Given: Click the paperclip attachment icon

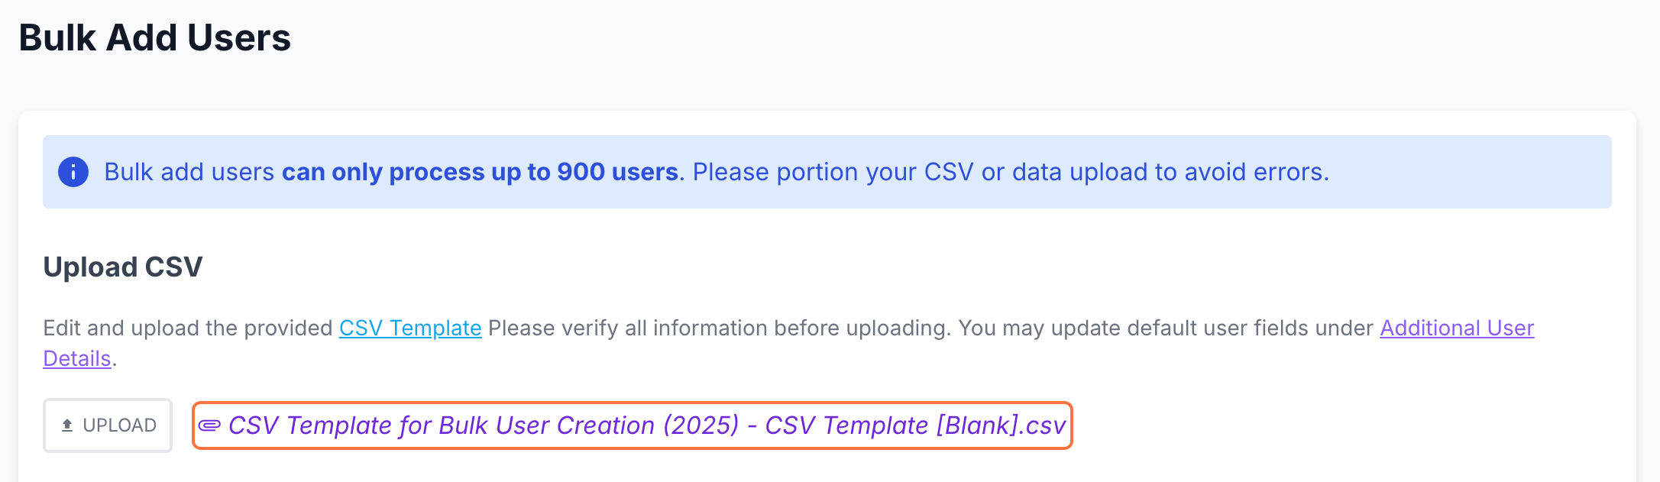Looking at the screenshot, I should pos(209,425).
